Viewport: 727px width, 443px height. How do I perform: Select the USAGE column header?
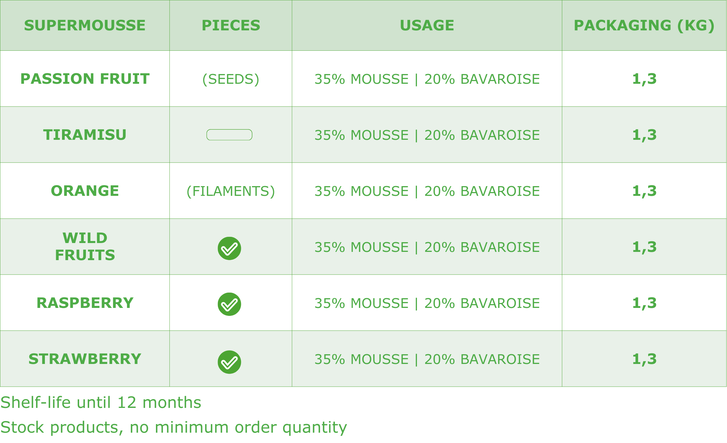pos(427,25)
